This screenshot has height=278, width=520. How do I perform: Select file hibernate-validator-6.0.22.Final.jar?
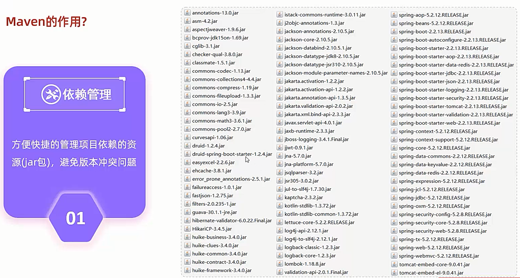(x=232, y=220)
